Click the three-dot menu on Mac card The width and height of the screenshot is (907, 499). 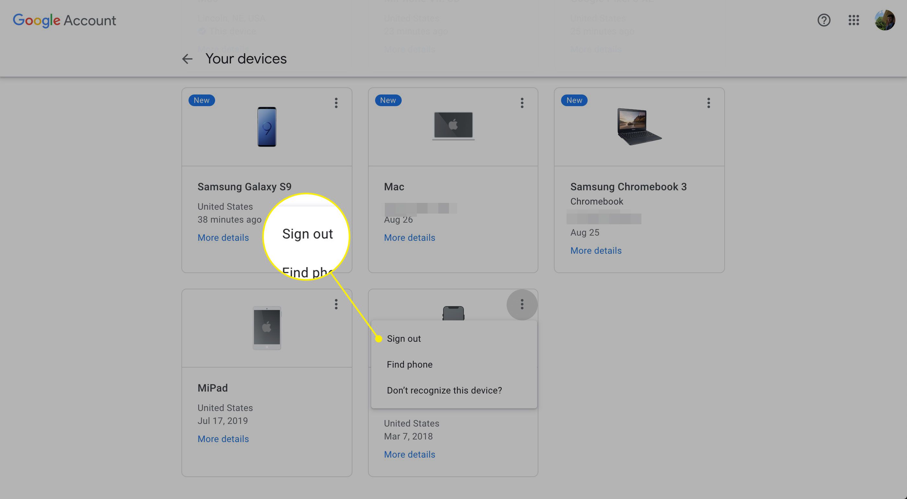coord(522,103)
